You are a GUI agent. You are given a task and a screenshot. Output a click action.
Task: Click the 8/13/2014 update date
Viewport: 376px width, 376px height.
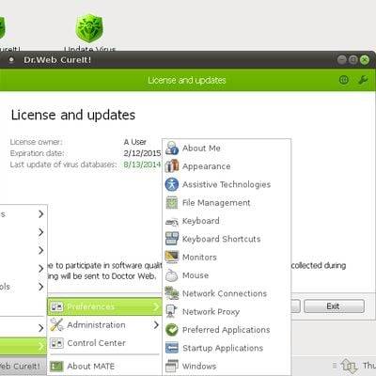[x=142, y=164]
